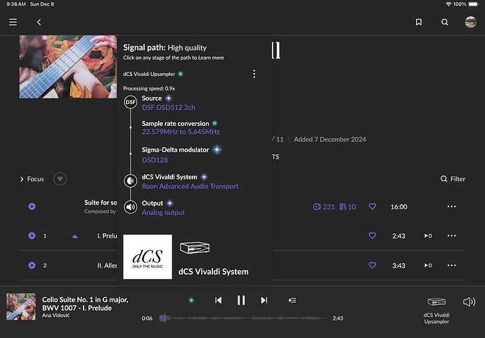Viewport: 485px width, 338px height.
Task: Open more options for the 2:43 track
Action: click(x=451, y=235)
